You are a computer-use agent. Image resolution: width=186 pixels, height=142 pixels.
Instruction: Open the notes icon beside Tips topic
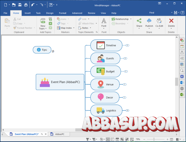tap(53, 51)
